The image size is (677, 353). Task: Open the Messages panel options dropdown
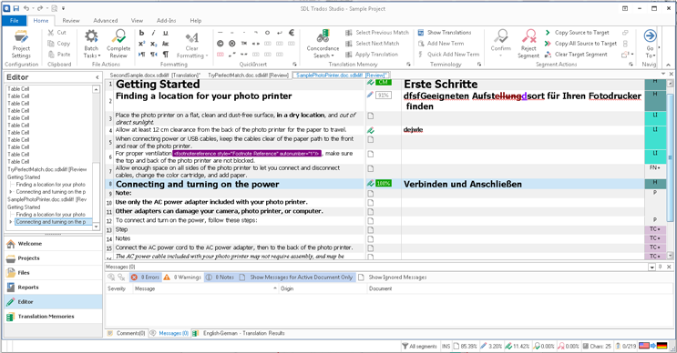(652, 267)
